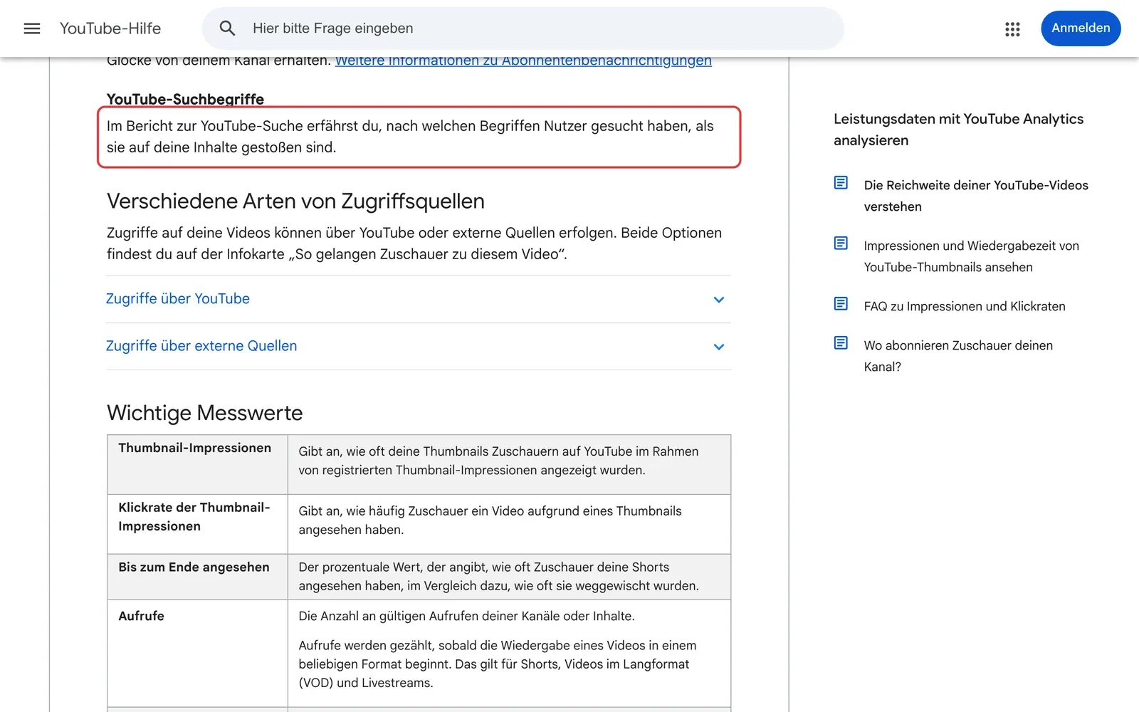Image resolution: width=1139 pixels, height=712 pixels.
Task: Open 'Die Reichweite deiner YouTube-Videos verstehen' article
Action: (976, 196)
